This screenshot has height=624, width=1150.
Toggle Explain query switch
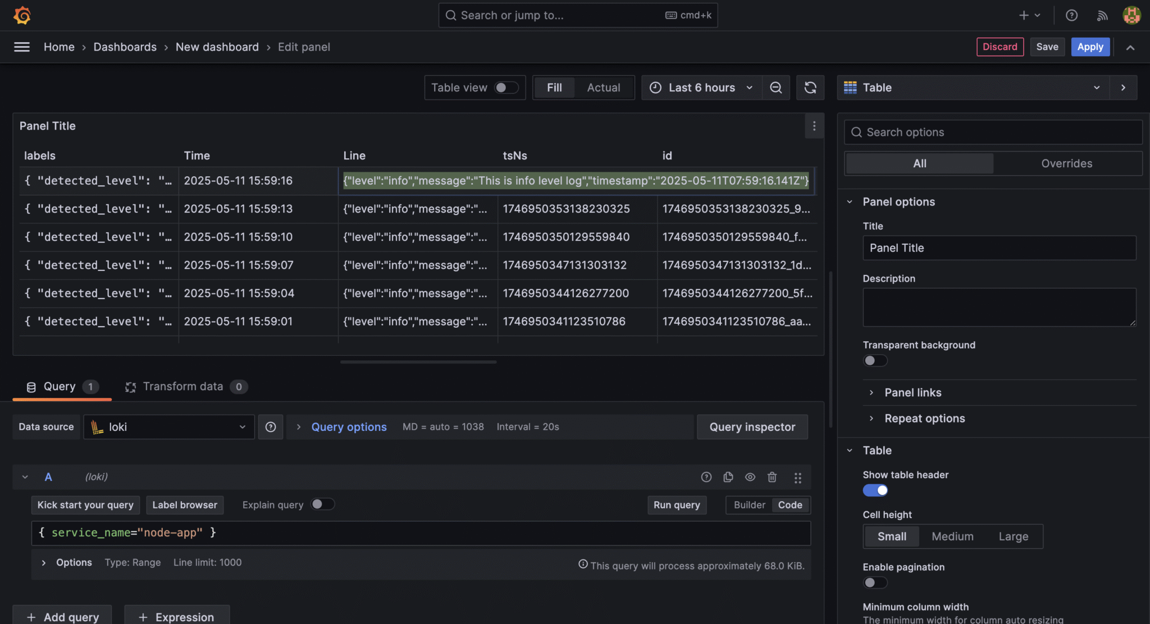(323, 504)
